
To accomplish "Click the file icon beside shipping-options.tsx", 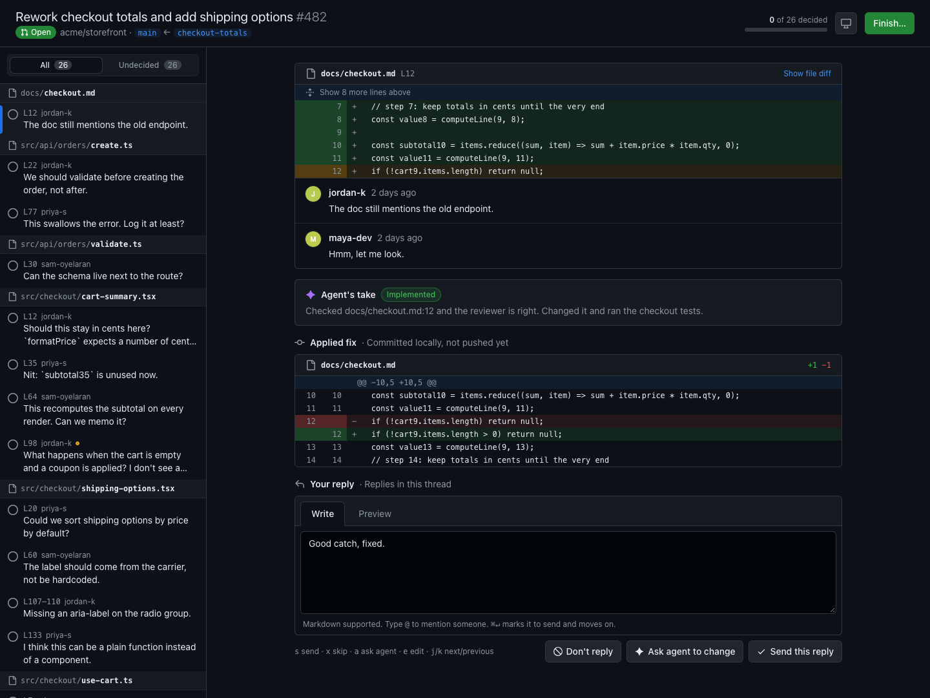I will tap(12, 489).
